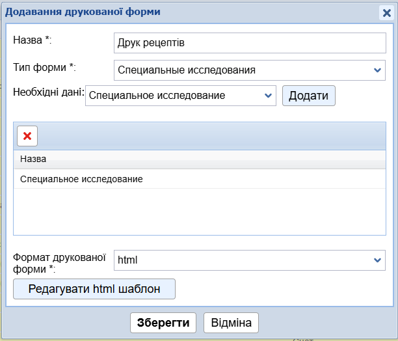Viewport: 398px width, 341px height.
Task: Click the Назва field label
Action: tap(32, 40)
